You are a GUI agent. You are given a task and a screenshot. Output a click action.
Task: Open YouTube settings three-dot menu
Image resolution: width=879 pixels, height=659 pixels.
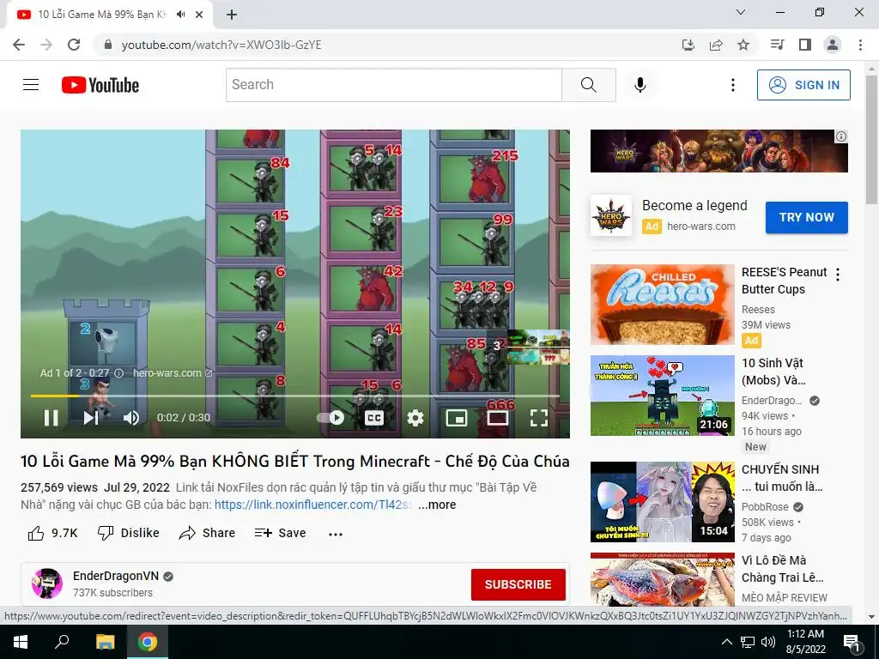[733, 85]
